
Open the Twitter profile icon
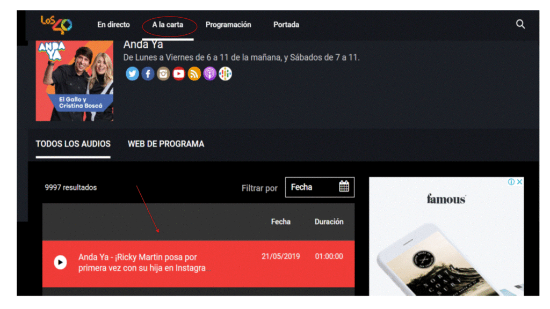pyautogui.click(x=132, y=73)
